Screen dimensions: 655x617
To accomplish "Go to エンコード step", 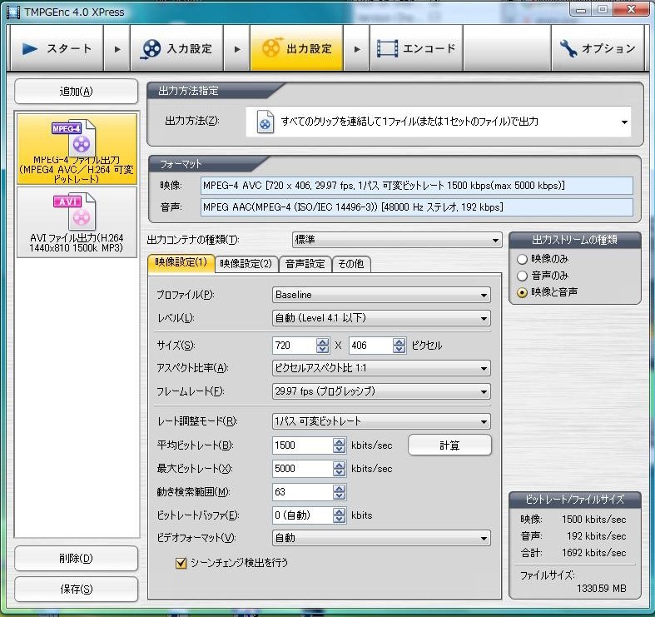I will 416,48.
